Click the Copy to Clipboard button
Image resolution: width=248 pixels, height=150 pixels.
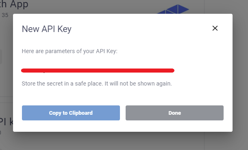pyautogui.click(x=71, y=113)
